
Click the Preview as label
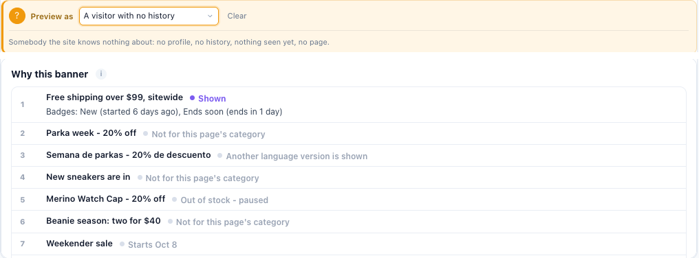(52, 16)
